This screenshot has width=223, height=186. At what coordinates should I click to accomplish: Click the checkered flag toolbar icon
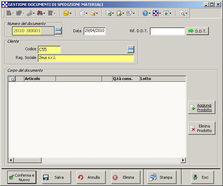156,13
